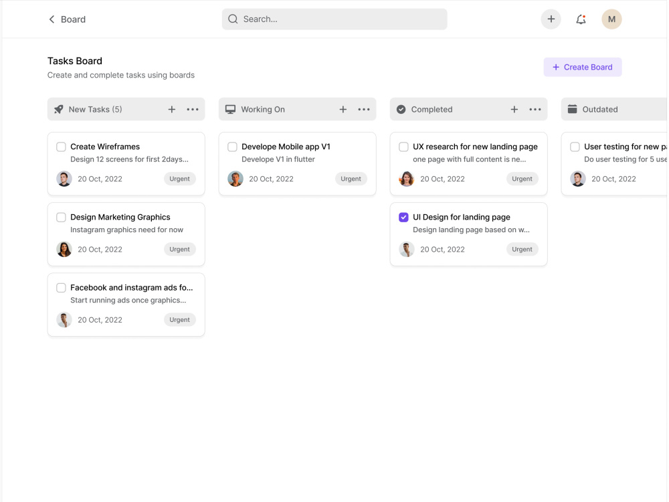The width and height of the screenshot is (669, 502).
Task: Add a task to Completed column
Action: click(x=514, y=109)
